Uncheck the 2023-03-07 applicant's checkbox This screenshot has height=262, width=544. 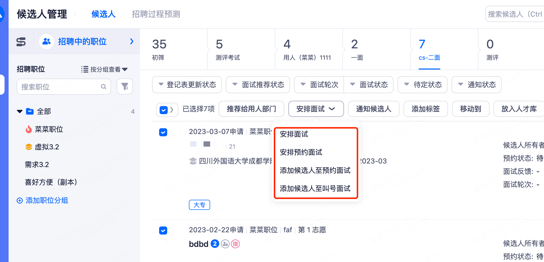pos(163,132)
